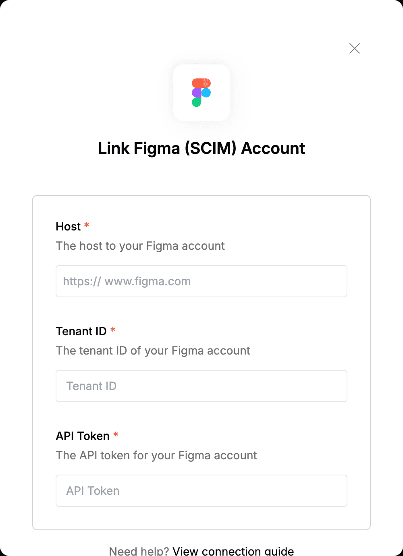Click the Figma logo icon
403x556 pixels.
coord(201,93)
